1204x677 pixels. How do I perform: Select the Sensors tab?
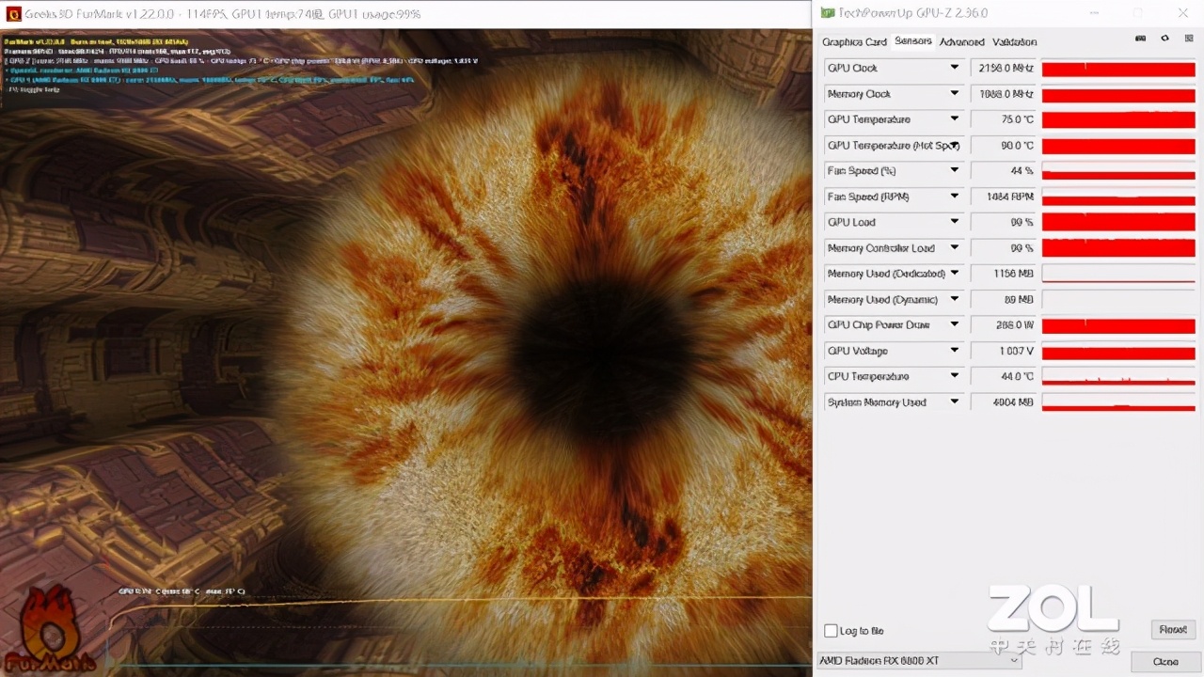(x=913, y=41)
